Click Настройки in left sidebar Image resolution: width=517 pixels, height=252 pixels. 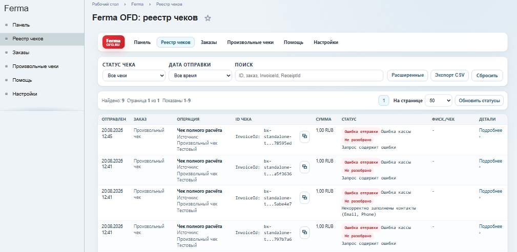click(x=25, y=94)
